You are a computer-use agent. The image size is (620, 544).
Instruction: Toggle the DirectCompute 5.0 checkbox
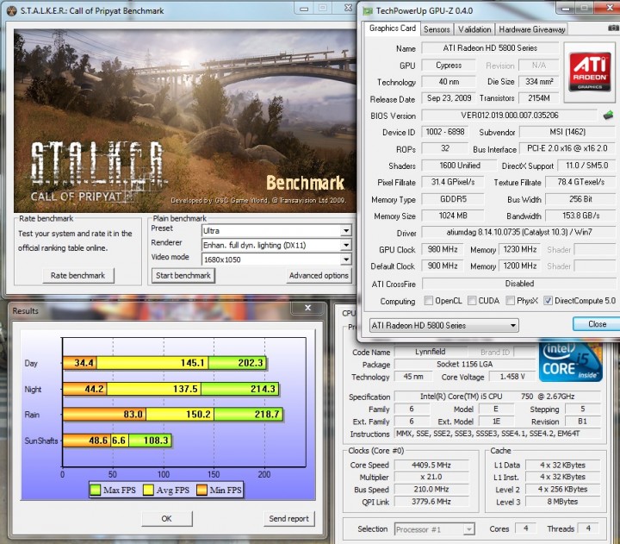click(x=548, y=301)
